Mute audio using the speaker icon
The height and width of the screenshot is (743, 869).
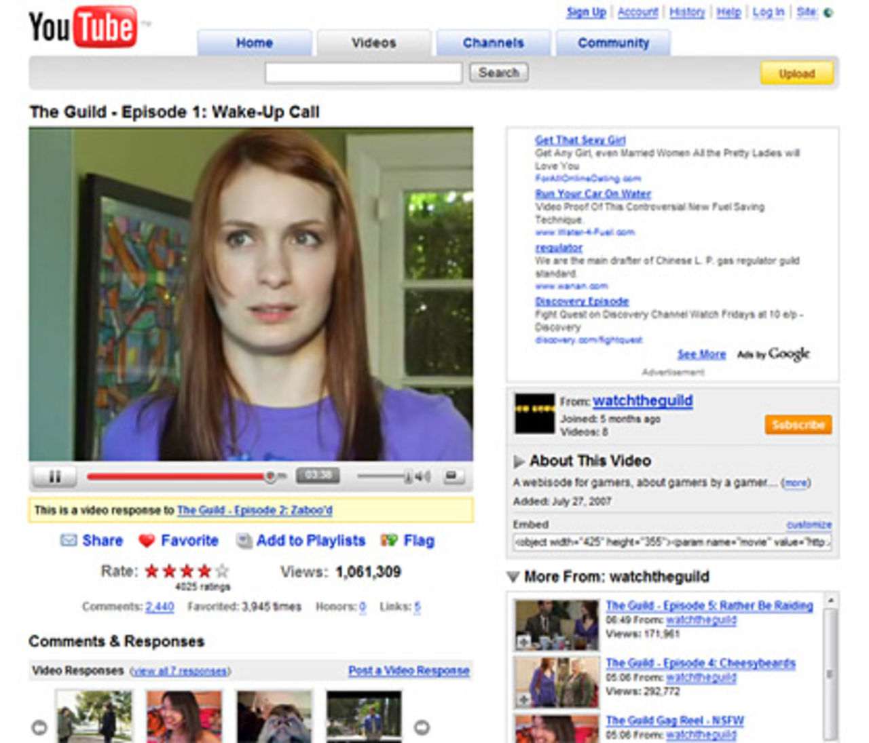coord(422,477)
